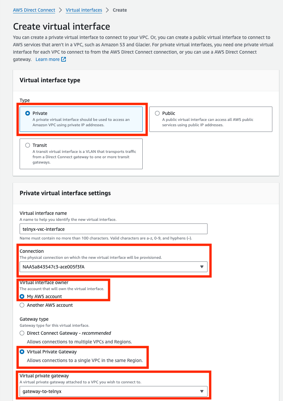Open the Virtual private gateway dropdown chevron
Image resolution: width=283 pixels, height=401 pixels.
(202, 391)
